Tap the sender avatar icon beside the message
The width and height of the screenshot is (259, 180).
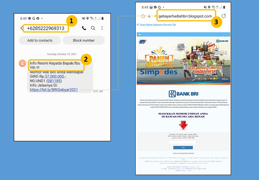coord(22,63)
